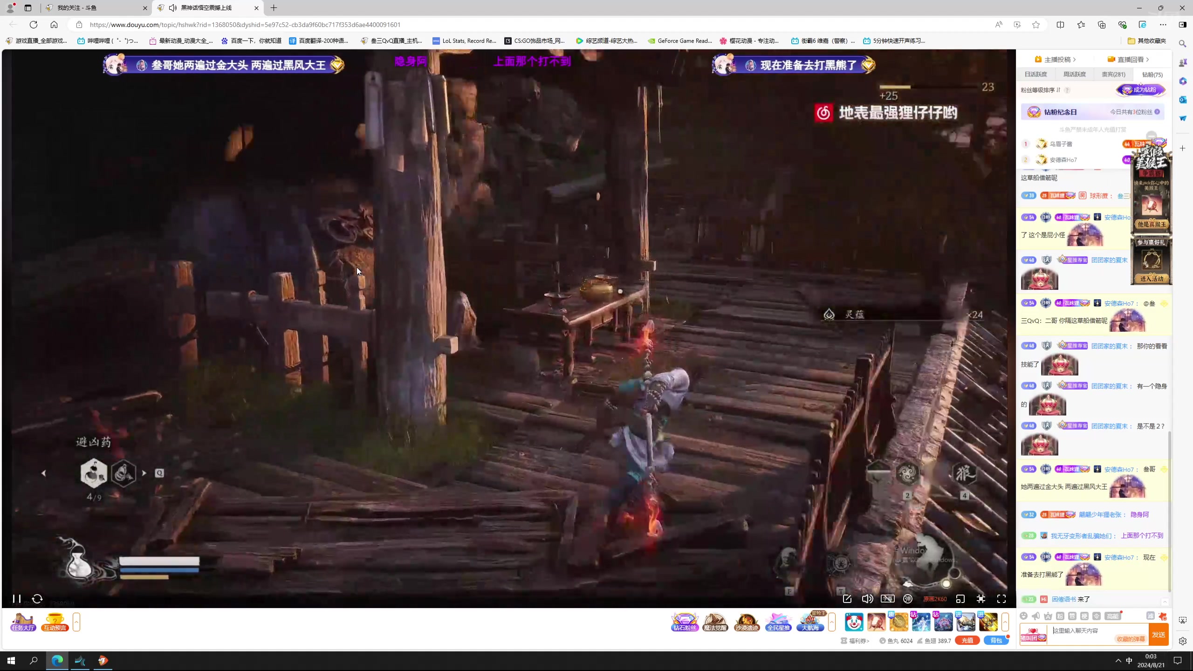1193x671 pixels.
Task: Select the golden 趣 gift
Action: pos(898,622)
